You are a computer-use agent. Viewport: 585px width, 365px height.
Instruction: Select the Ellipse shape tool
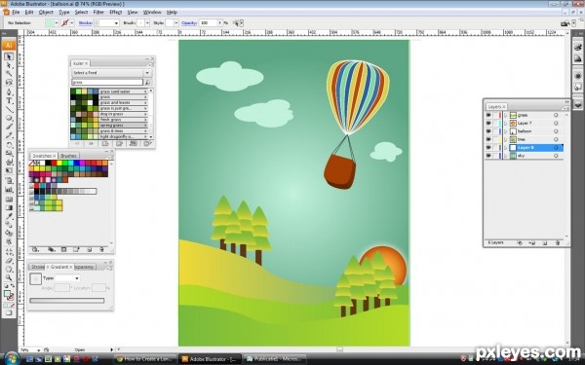click(x=9, y=119)
